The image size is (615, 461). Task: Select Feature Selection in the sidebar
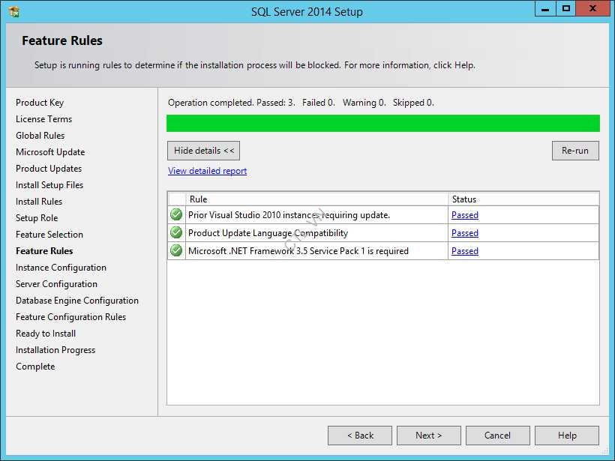[49, 234]
